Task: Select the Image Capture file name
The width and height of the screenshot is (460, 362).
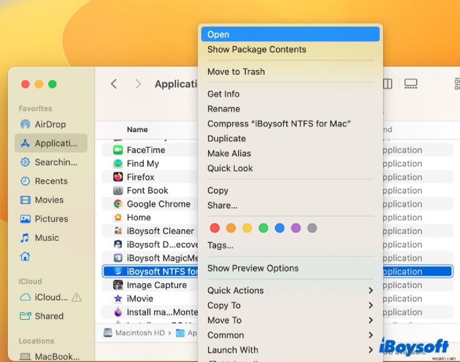Action: click(156, 285)
